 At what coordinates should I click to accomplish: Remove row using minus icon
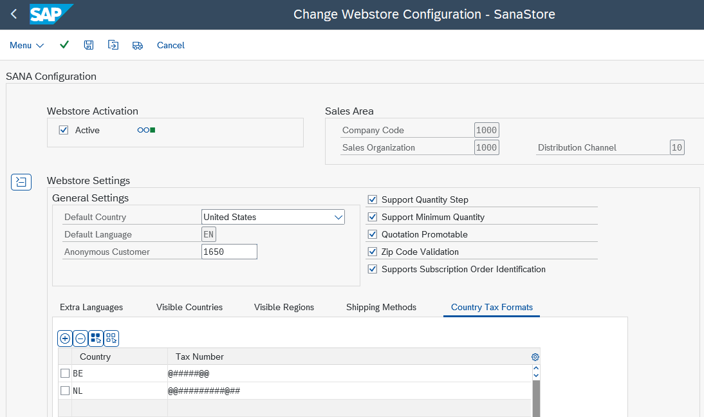[80, 338]
